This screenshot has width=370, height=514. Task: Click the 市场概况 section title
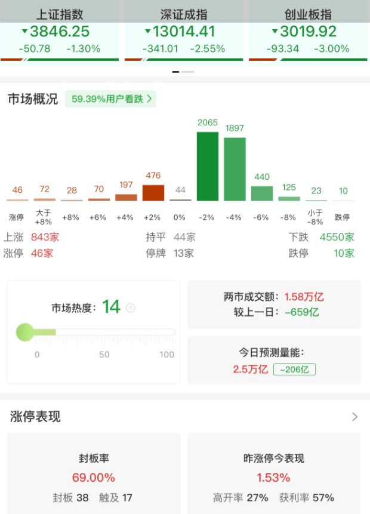pyautogui.click(x=33, y=99)
